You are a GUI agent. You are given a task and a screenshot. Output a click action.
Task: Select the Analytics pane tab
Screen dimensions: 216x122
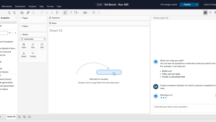pyautogui.click(x=5, y=18)
